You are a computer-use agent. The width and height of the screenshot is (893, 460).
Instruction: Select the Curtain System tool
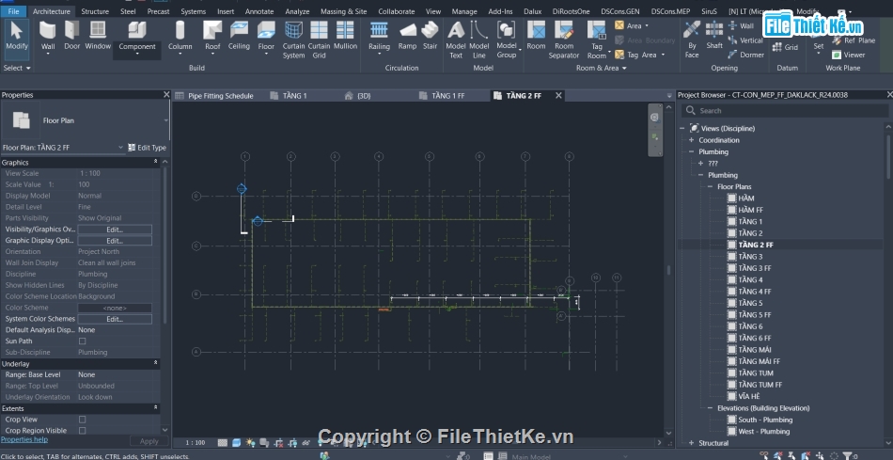click(293, 40)
